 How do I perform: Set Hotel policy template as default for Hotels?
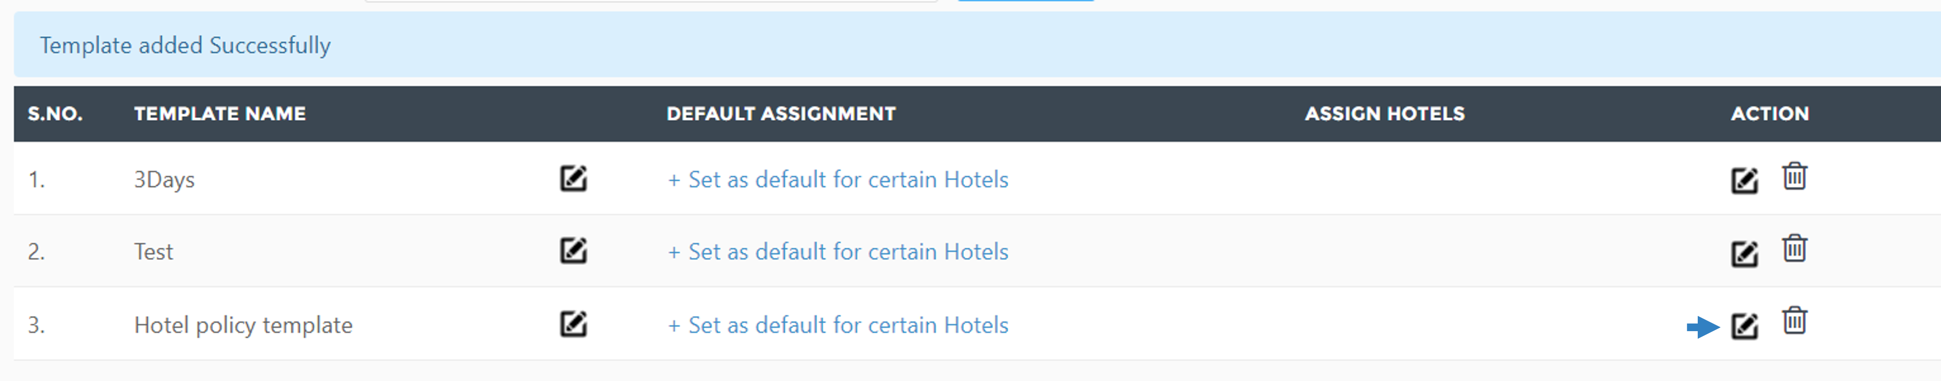point(838,325)
